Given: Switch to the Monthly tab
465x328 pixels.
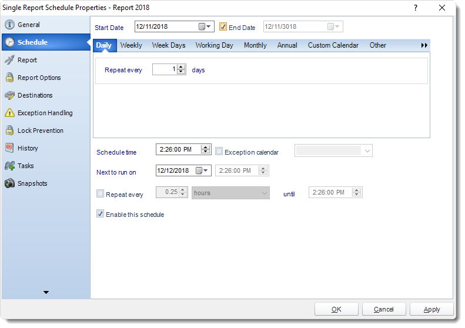Looking at the screenshot, I should (x=255, y=45).
